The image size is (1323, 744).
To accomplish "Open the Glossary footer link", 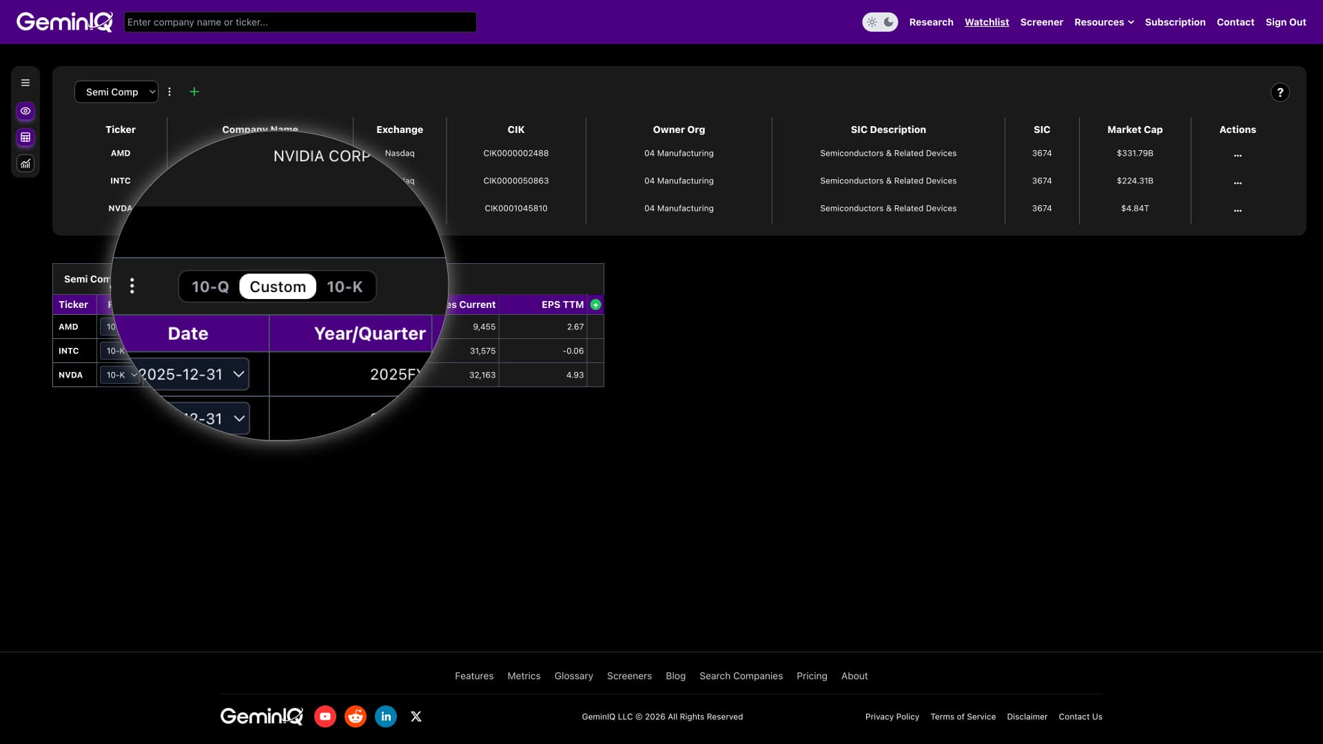I will point(574,676).
